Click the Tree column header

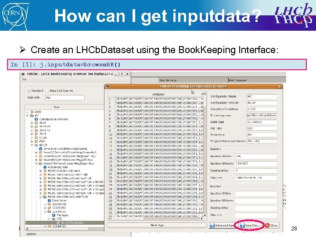[x=65, y=107]
